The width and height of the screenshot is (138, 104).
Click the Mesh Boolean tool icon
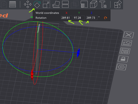[75, 4]
